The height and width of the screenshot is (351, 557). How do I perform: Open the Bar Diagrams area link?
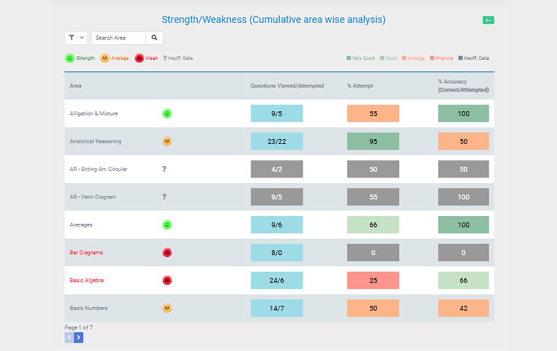87,253
